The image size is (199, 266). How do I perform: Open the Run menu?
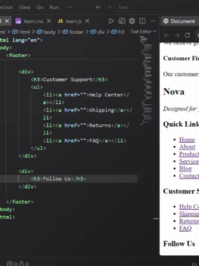54,7
